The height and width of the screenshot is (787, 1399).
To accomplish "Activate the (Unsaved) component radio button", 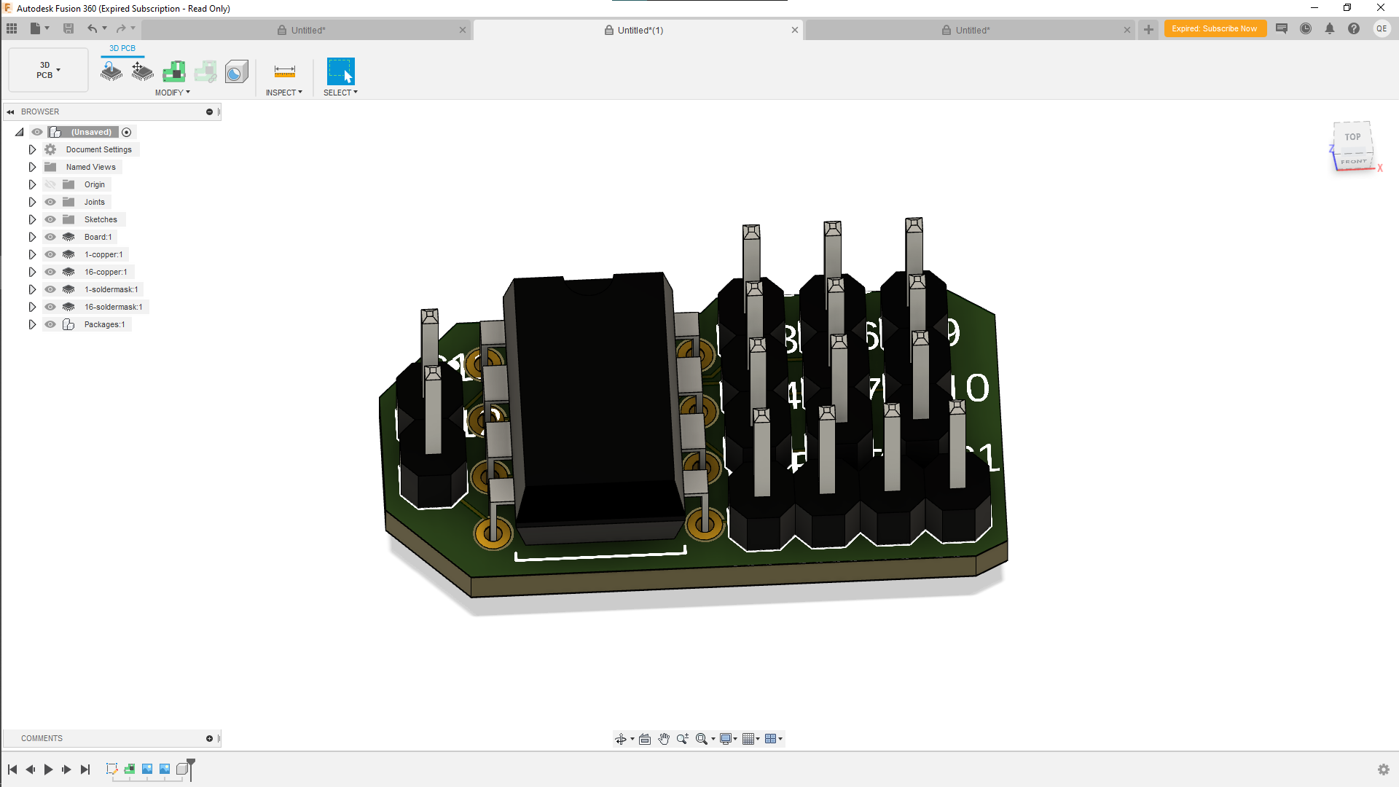I will click(127, 132).
